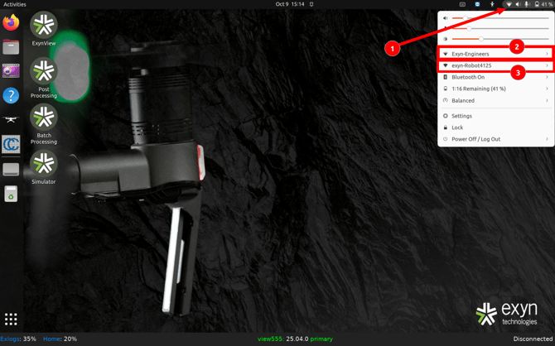Open the Help icon in the dock

click(11, 96)
